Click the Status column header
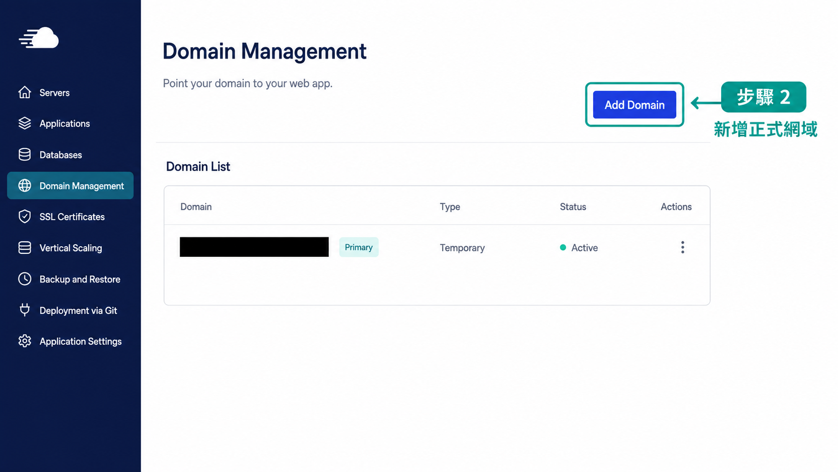 point(573,207)
